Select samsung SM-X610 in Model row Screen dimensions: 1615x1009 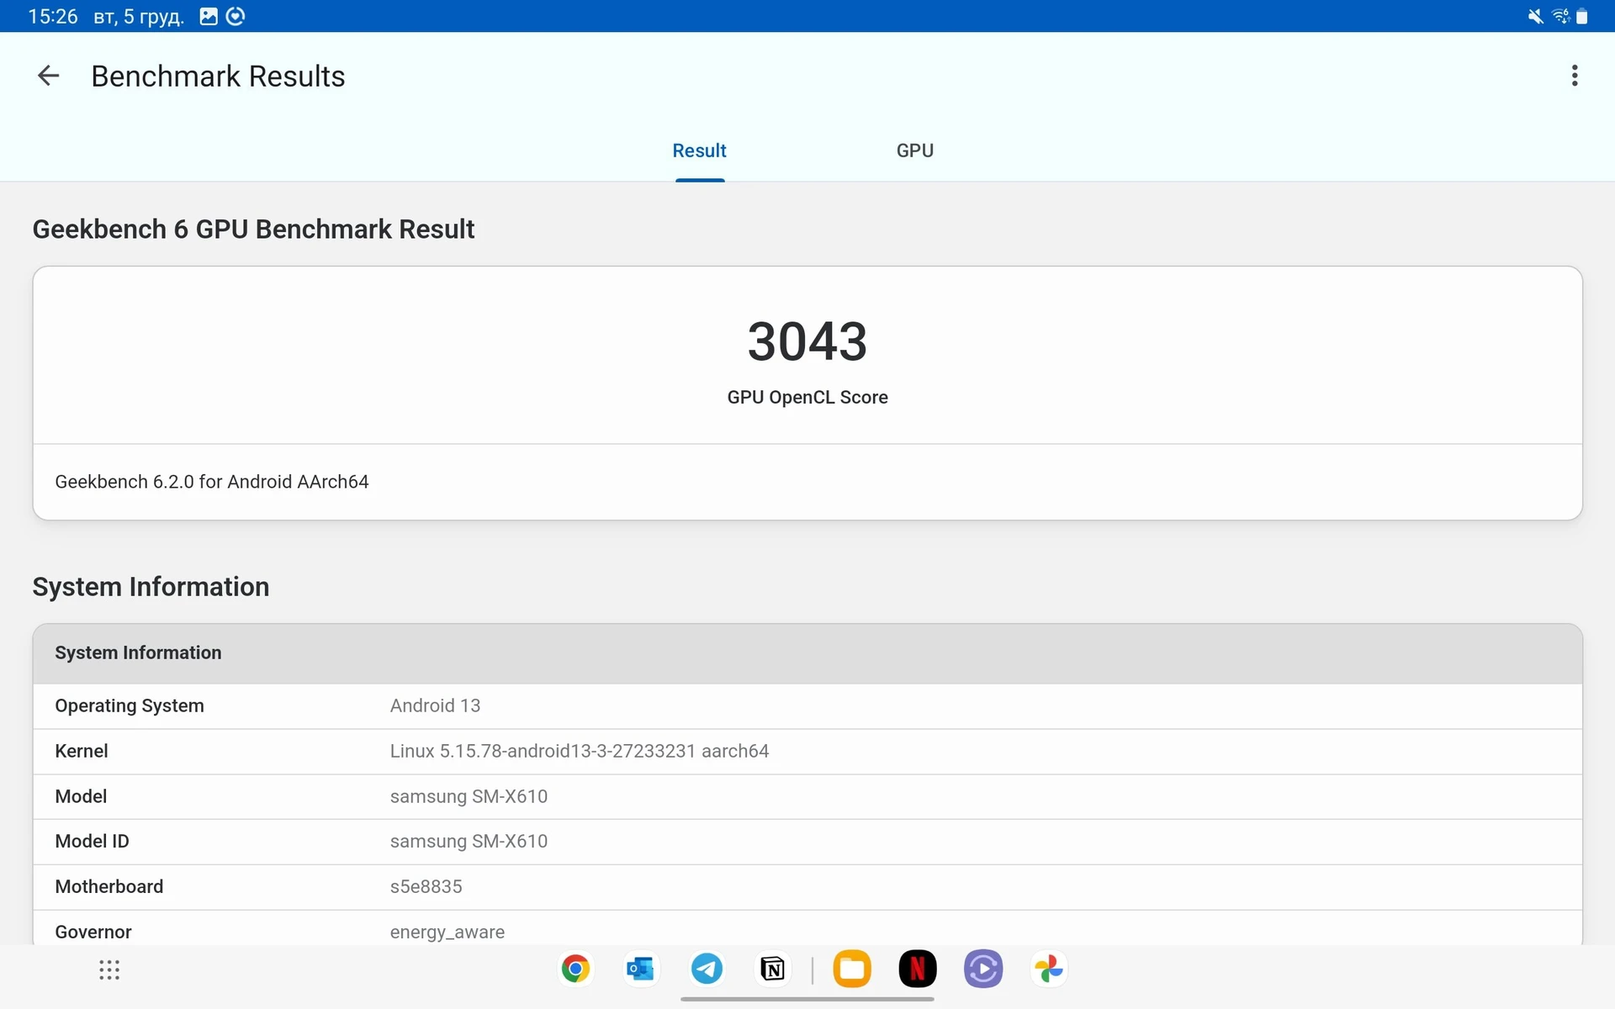click(469, 796)
